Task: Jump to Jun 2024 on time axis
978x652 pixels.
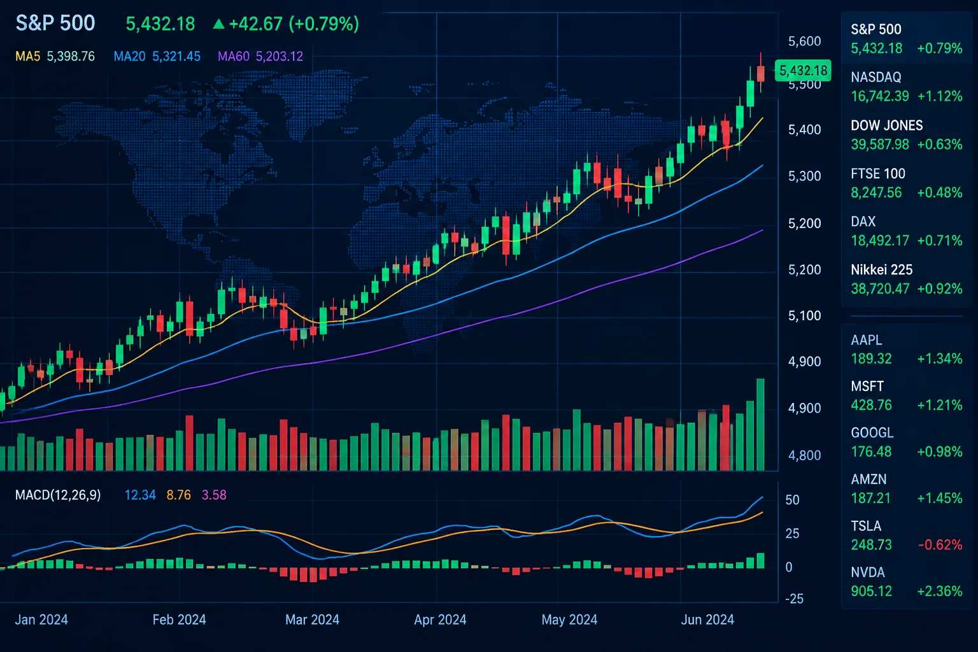Action: pyautogui.click(x=707, y=620)
